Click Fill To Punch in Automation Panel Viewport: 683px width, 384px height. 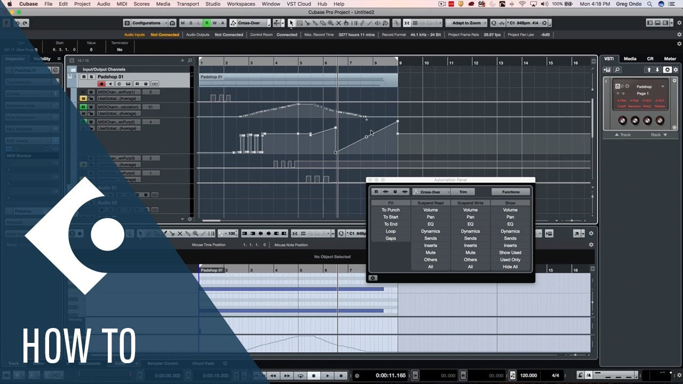click(x=391, y=210)
